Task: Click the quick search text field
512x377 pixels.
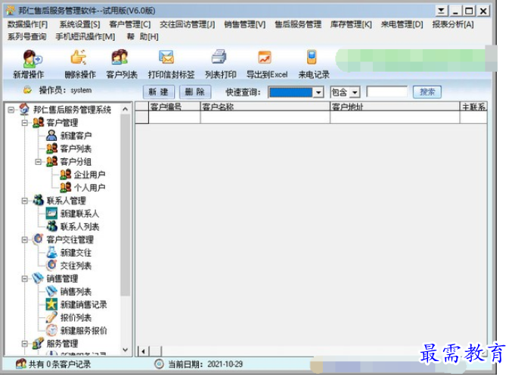Action: click(x=387, y=92)
